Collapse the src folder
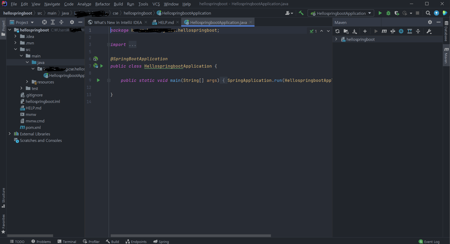Screen dimensions: 450x244 click(x=15, y=49)
